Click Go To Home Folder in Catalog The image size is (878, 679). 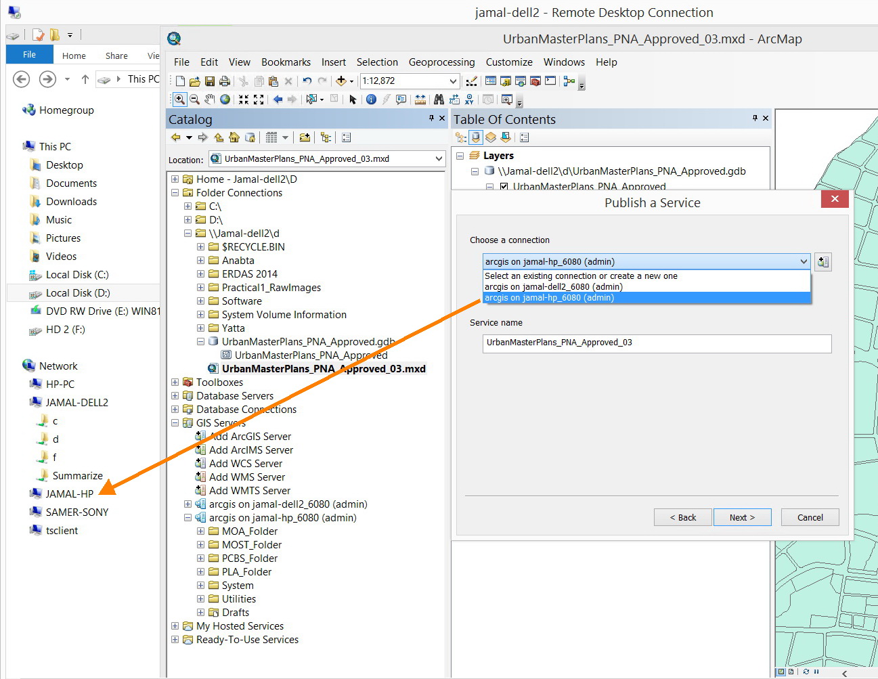(234, 137)
